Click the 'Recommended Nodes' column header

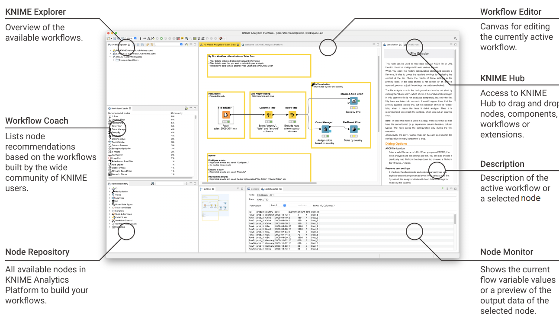pos(119,113)
